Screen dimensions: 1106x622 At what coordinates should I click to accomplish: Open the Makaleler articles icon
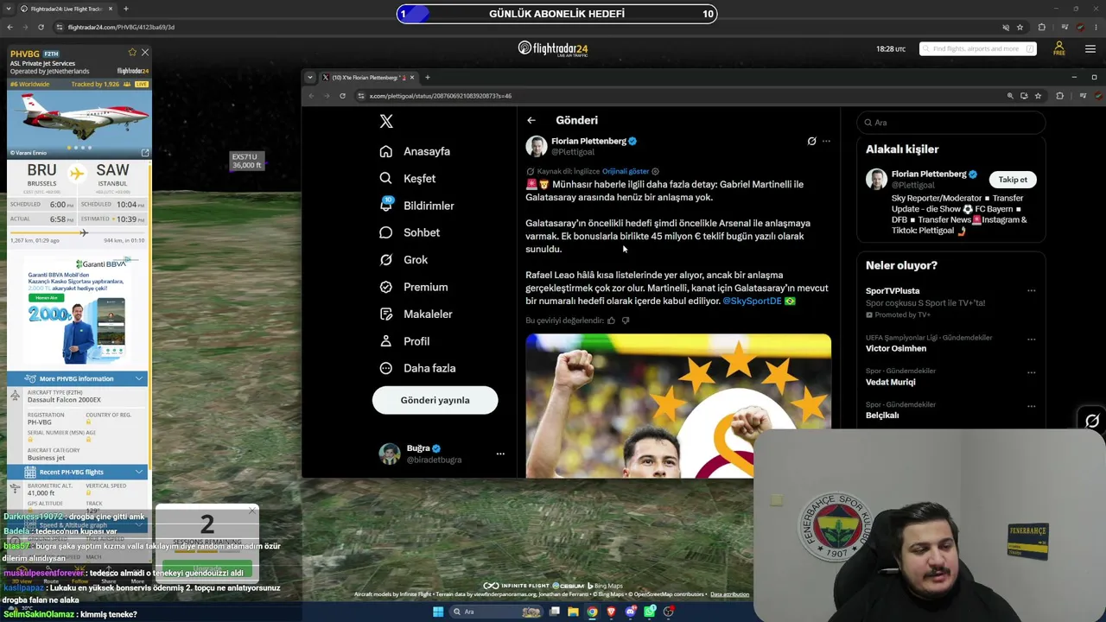(386, 314)
